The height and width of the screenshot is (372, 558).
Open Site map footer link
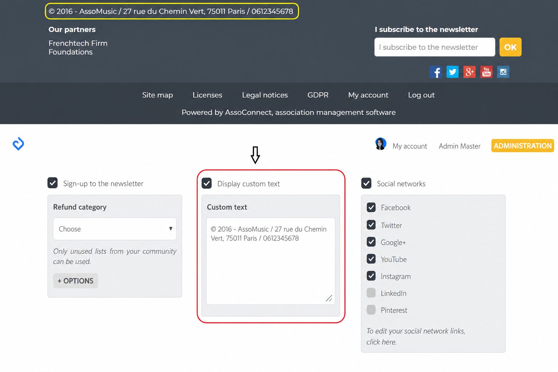(158, 95)
